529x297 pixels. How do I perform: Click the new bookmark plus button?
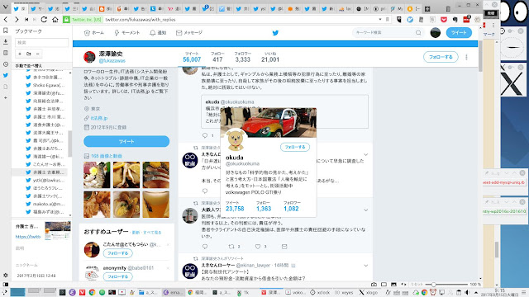(20, 54)
